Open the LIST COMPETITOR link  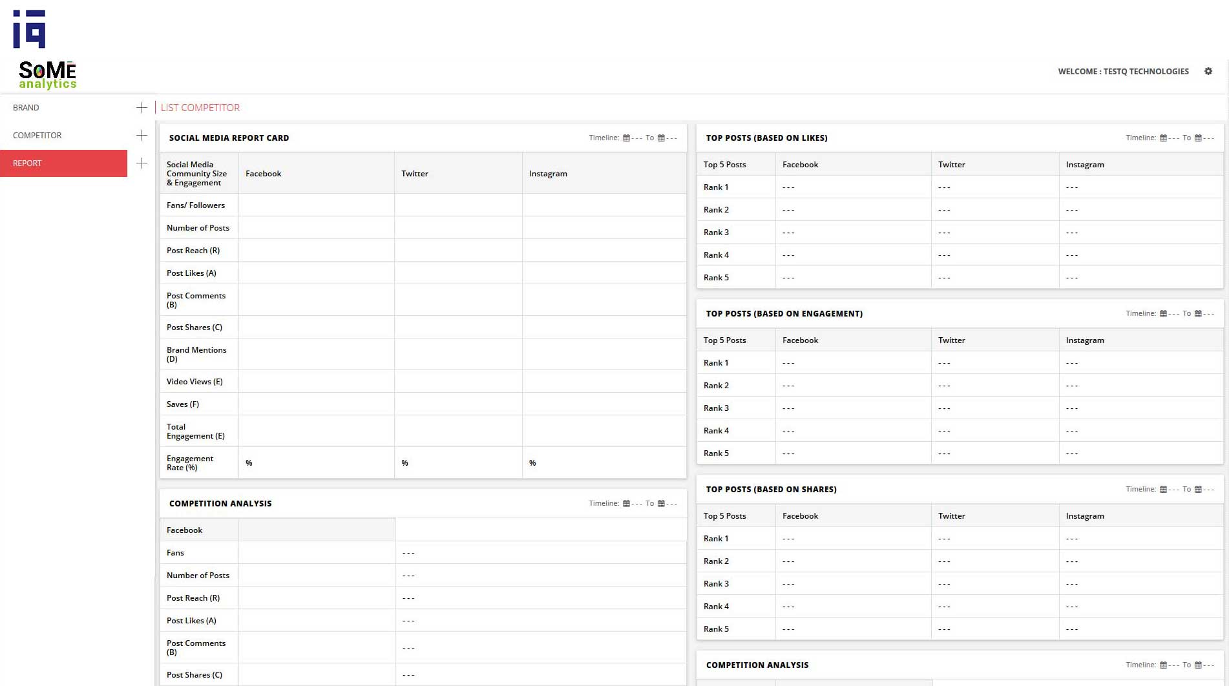click(200, 107)
